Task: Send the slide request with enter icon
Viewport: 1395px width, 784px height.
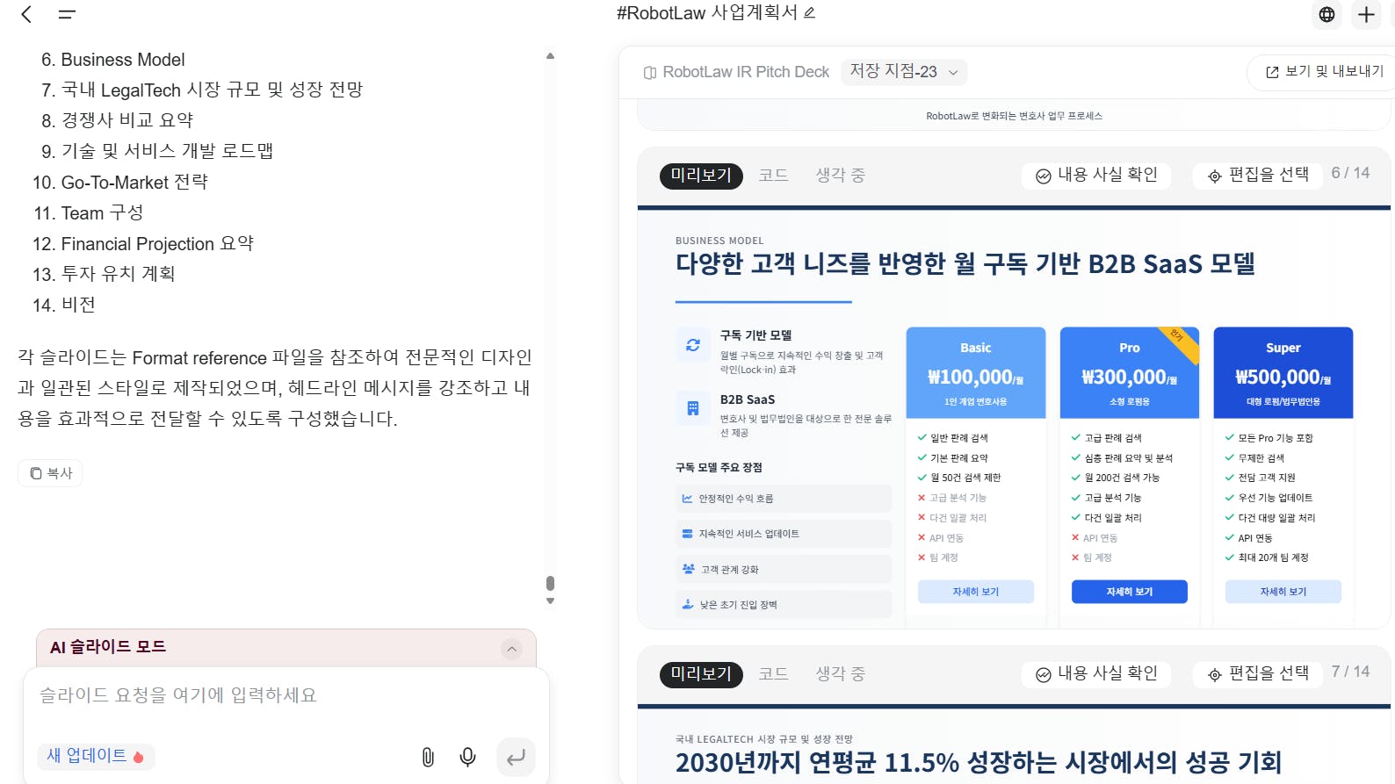Action: [x=516, y=757]
